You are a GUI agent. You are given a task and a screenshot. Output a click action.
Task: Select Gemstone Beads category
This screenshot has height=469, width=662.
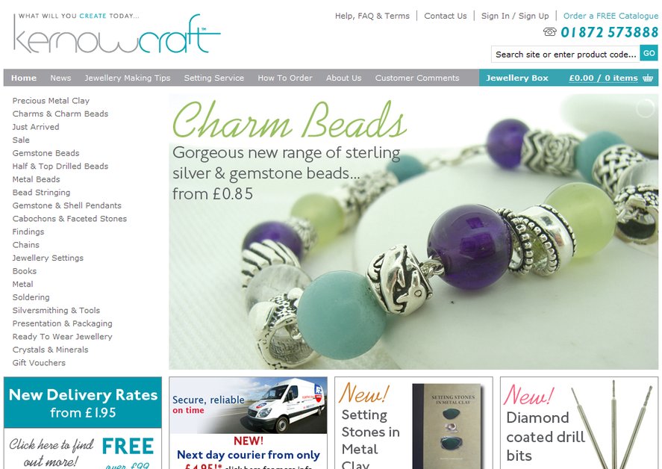[46, 153]
